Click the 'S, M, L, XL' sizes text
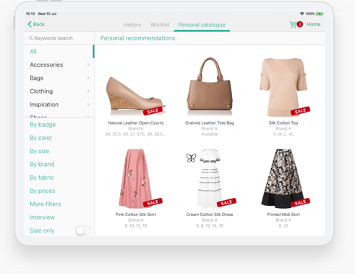Viewport: 355px width, 274px height. [x=283, y=134]
